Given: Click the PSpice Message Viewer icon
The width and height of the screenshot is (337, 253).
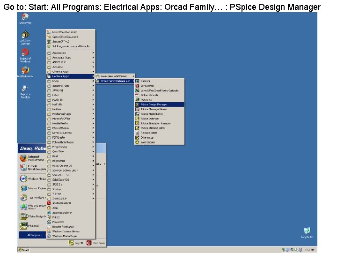Looking at the screenshot, I should tap(137, 109).
